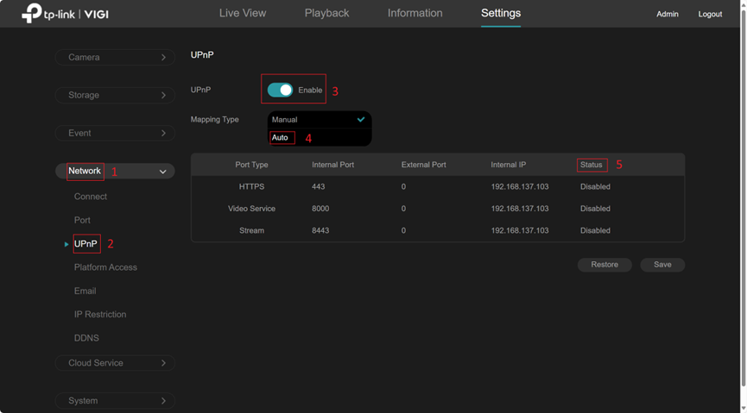Click the Logout link
Image resolution: width=747 pixels, height=413 pixels.
click(x=711, y=15)
